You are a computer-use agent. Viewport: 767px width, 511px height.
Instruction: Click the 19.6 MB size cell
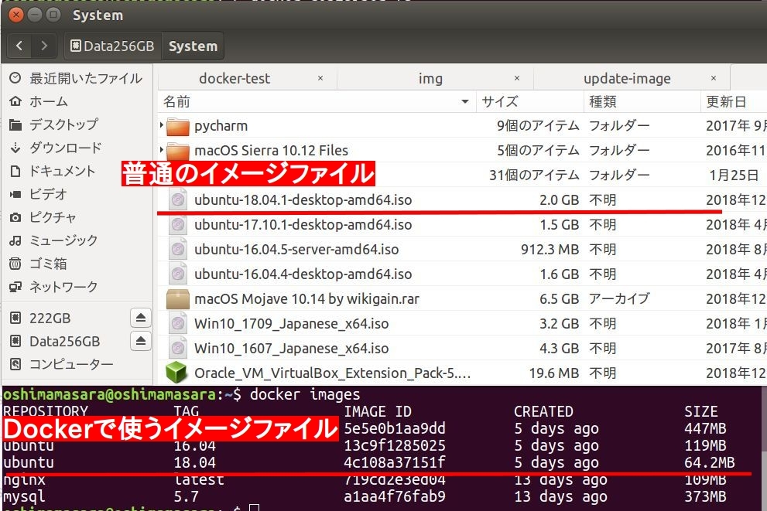[x=554, y=373]
